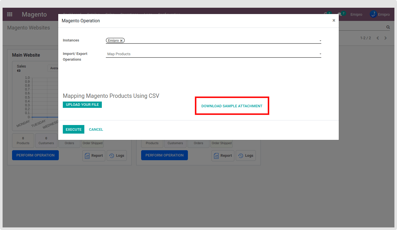Click Perform Operation on second website card

click(x=164, y=155)
